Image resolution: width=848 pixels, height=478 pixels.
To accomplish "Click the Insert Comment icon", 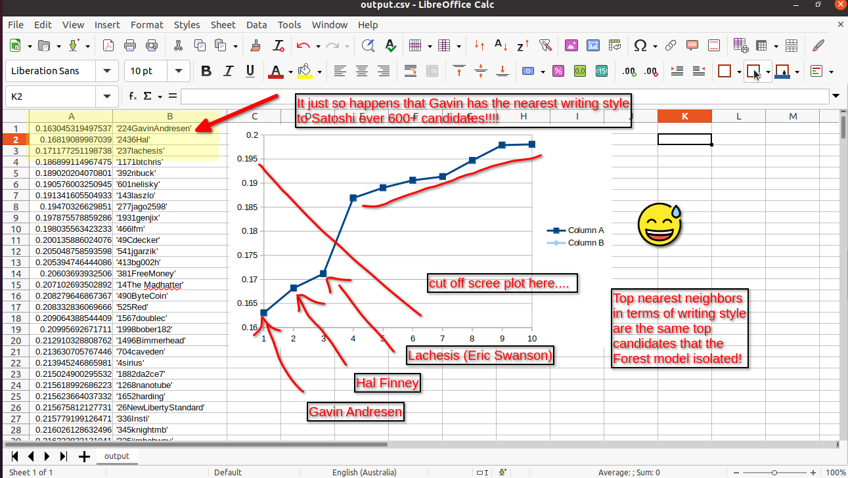I will (x=692, y=45).
